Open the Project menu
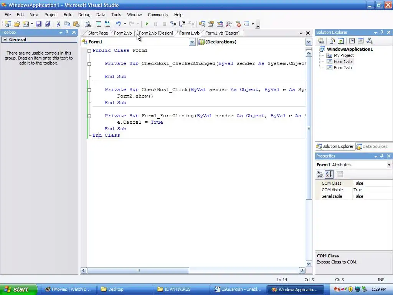Viewport: 393px width, 295px height. pyautogui.click(x=51, y=15)
